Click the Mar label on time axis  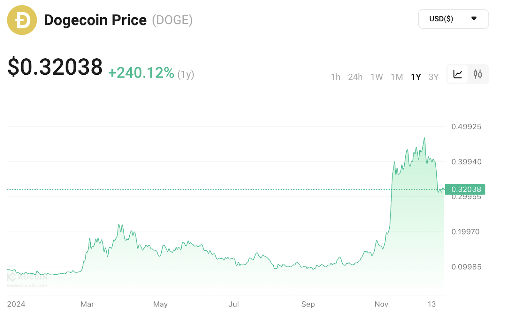tap(87, 304)
